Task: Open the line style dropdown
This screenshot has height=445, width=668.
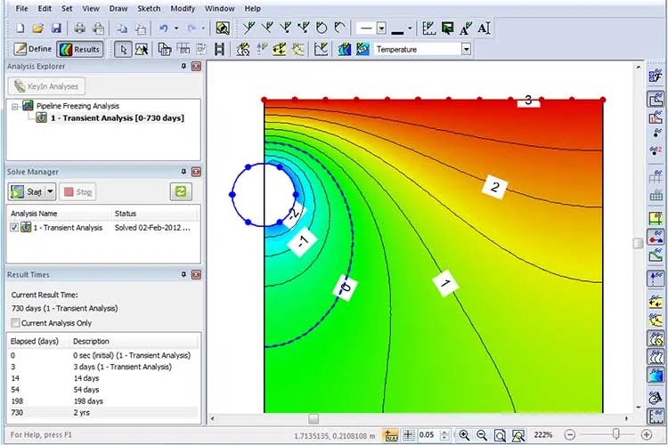Action: (382, 28)
